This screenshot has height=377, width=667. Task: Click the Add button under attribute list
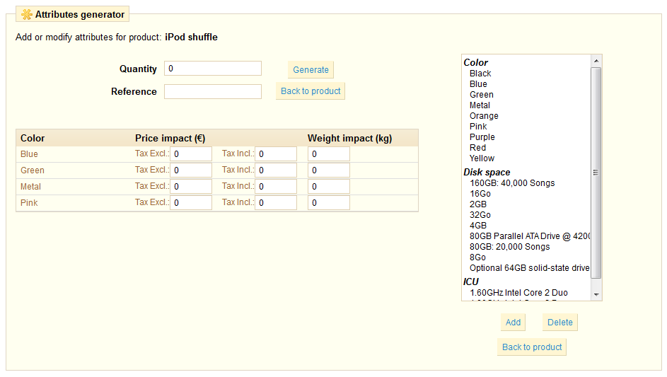click(513, 322)
